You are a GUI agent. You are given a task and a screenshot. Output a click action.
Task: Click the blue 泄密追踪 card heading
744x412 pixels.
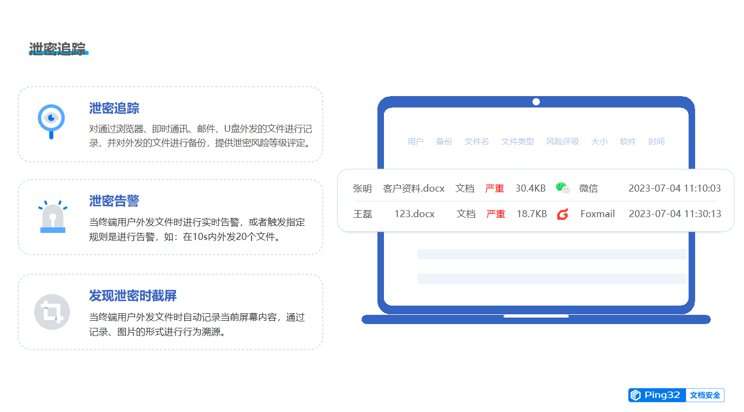click(114, 108)
